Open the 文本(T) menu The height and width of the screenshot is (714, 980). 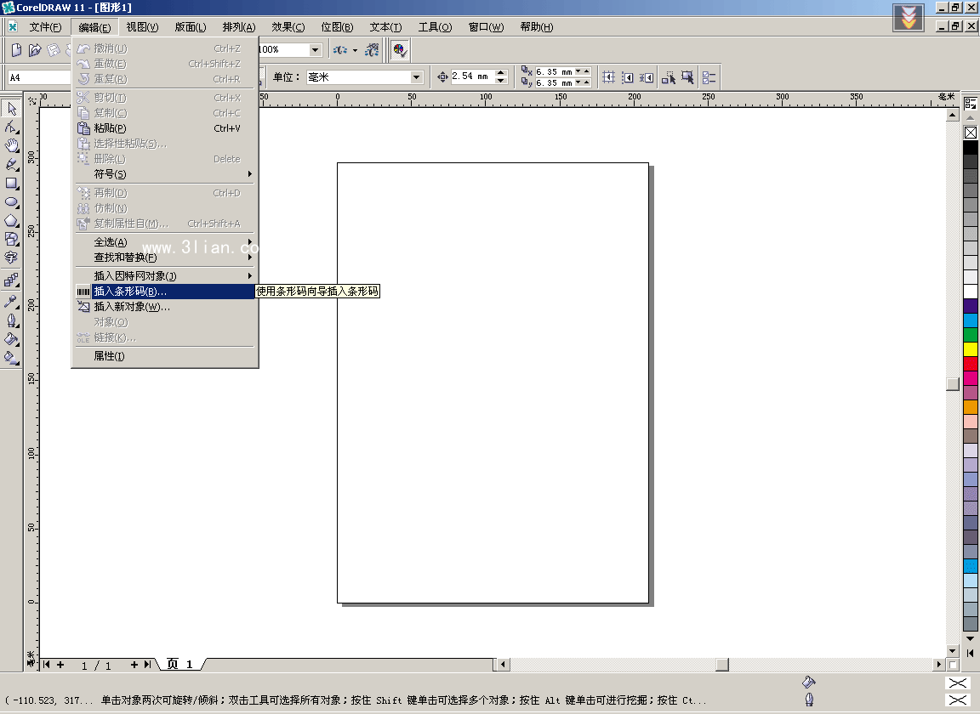[385, 27]
